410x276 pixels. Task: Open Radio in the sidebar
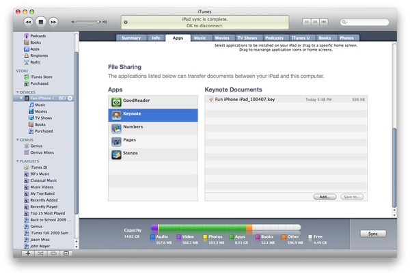pos(36,62)
